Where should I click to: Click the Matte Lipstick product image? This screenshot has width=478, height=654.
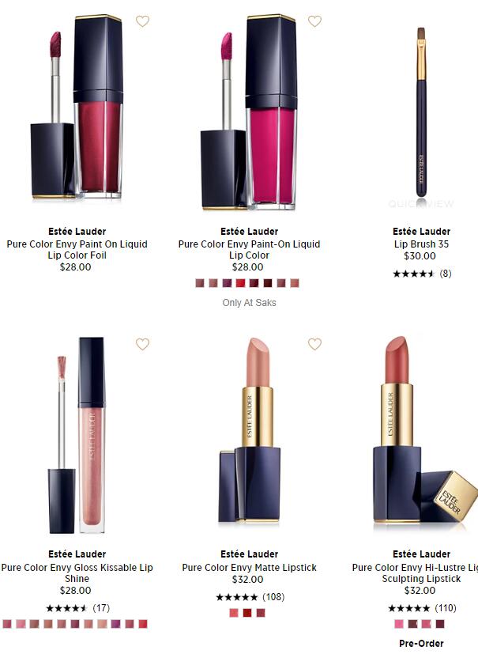[249, 430]
